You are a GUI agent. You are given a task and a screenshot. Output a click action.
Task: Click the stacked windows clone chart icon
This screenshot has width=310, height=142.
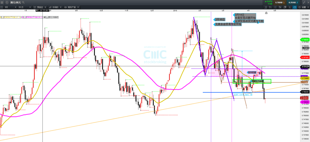(285, 7)
